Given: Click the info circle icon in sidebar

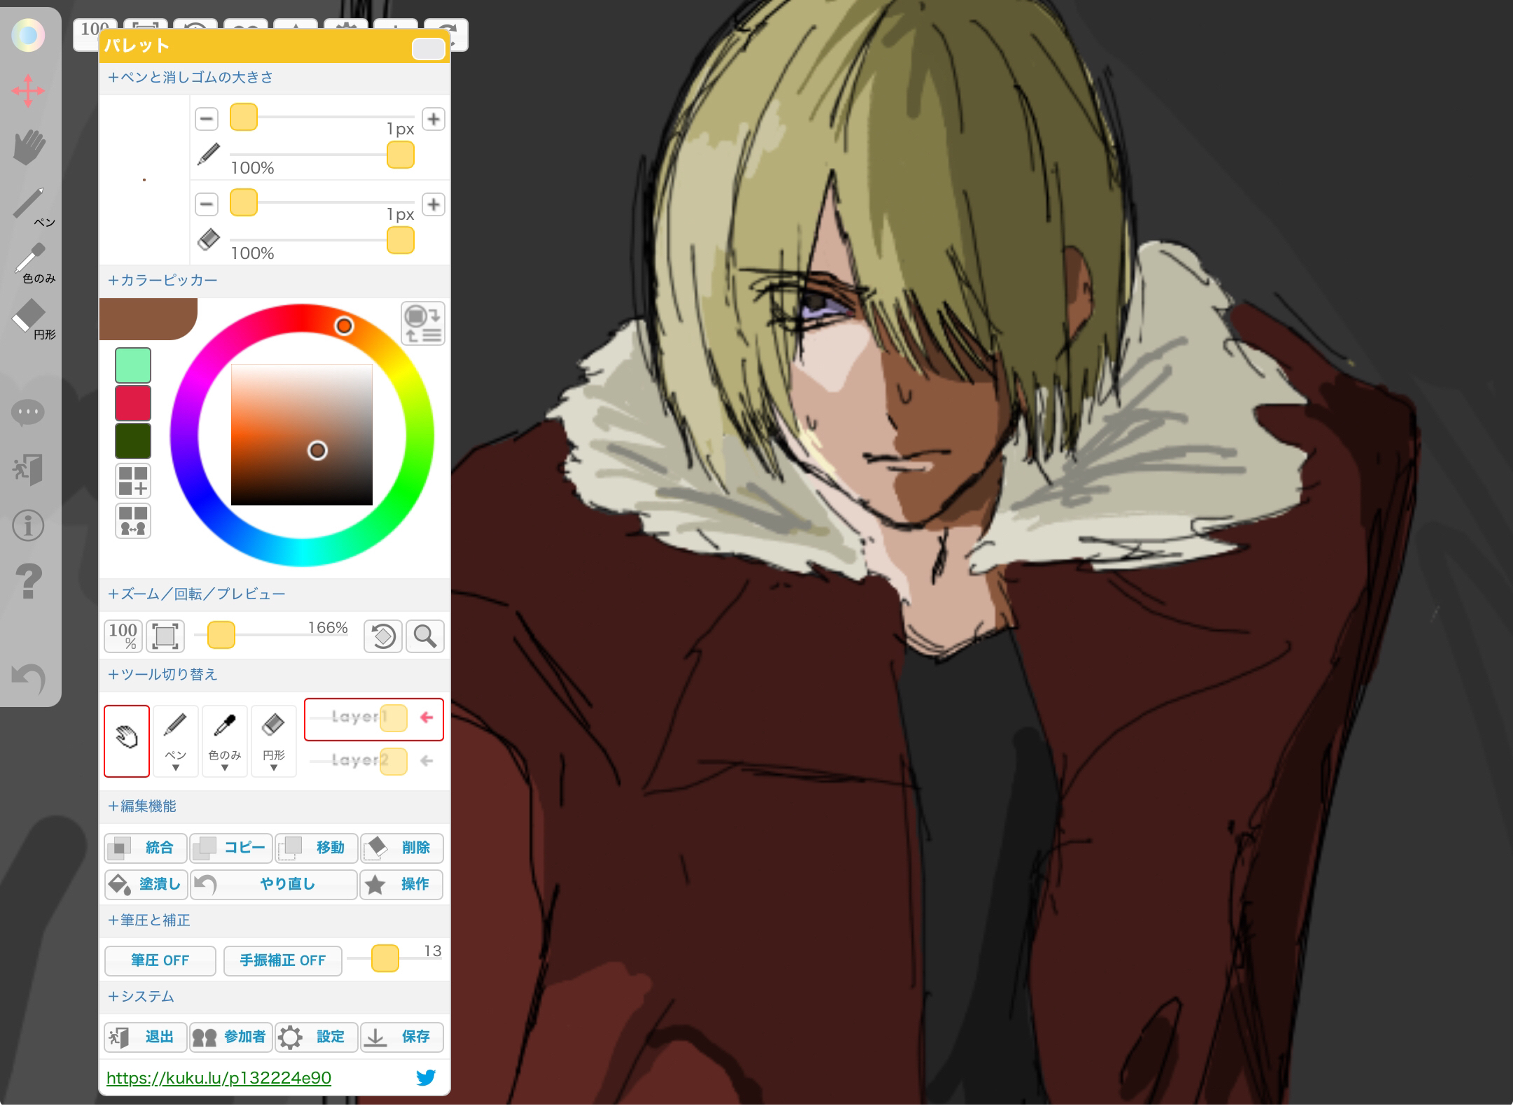Looking at the screenshot, I should [x=28, y=525].
